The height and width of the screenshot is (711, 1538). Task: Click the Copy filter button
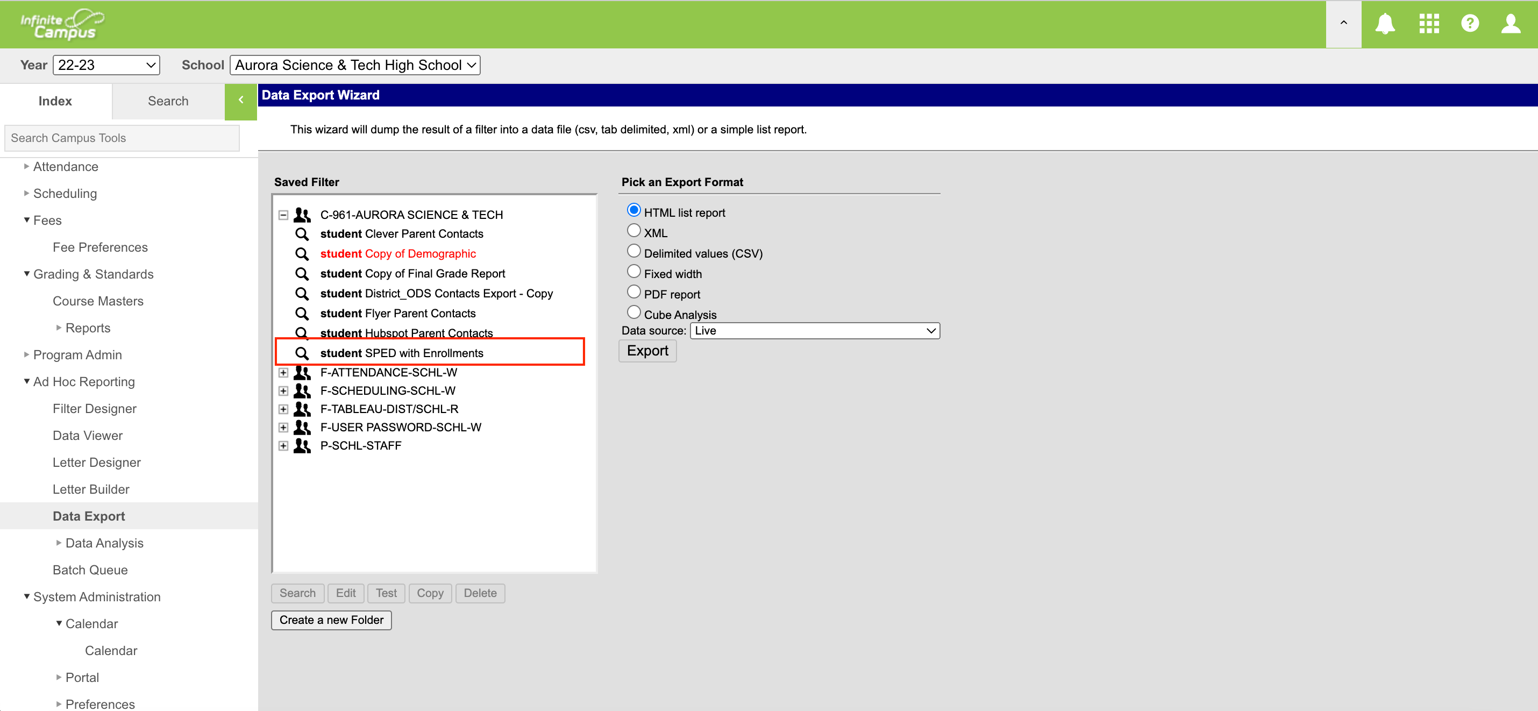point(430,593)
